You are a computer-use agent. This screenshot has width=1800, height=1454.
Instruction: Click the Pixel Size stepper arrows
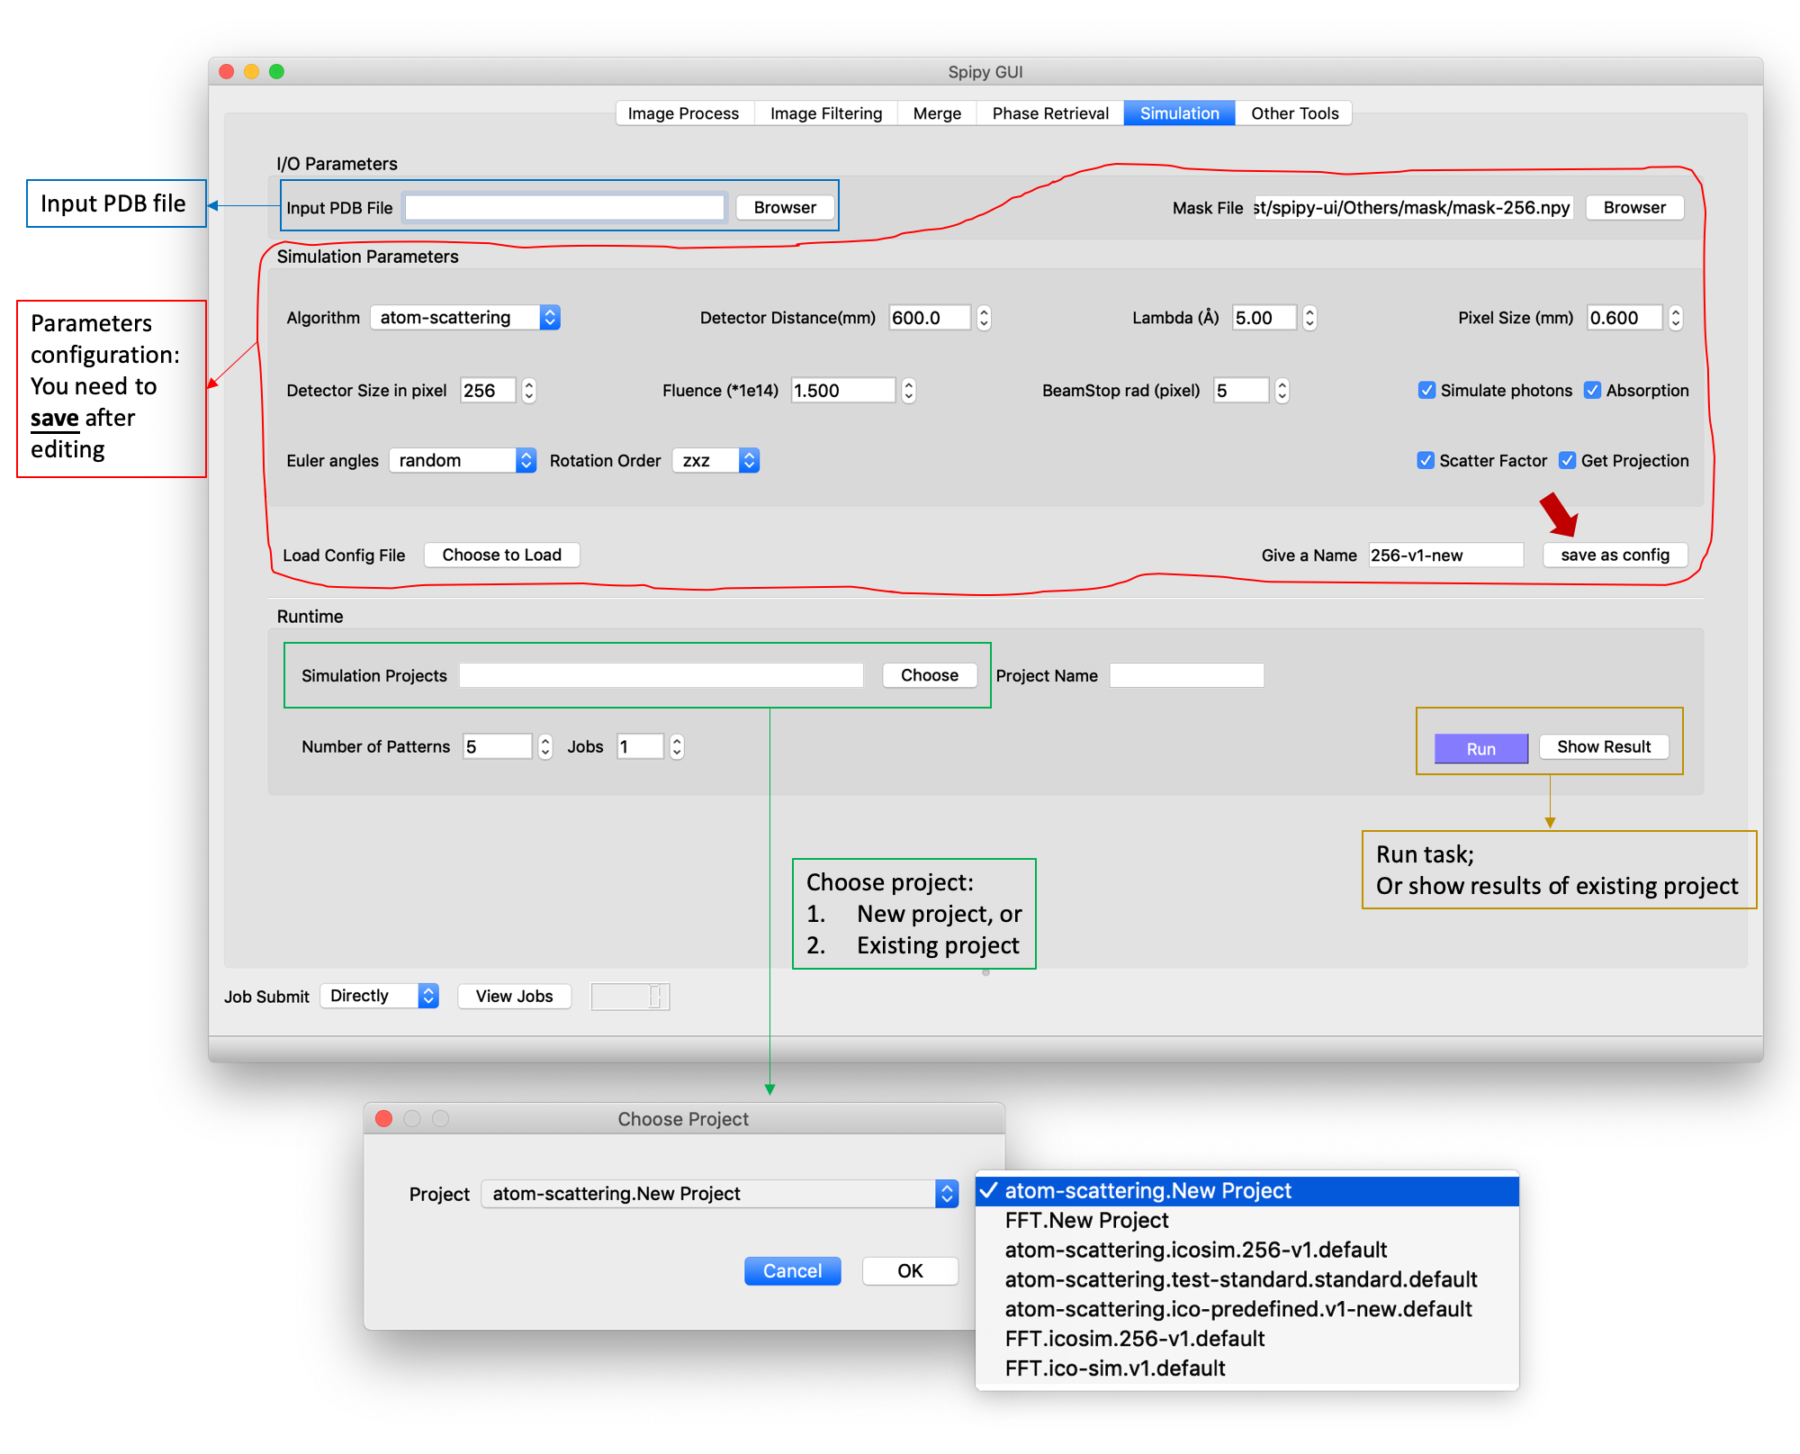pyautogui.click(x=1675, y=317)
